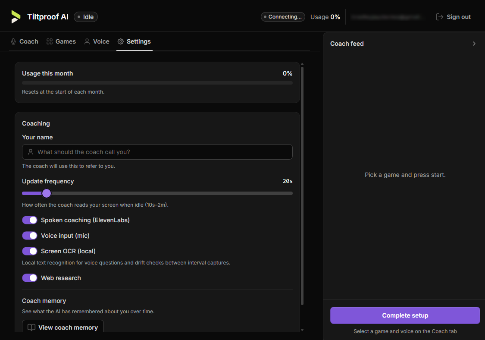Click the person icon in name field
This screenshot has width=485, height=340.
[31, 152]
